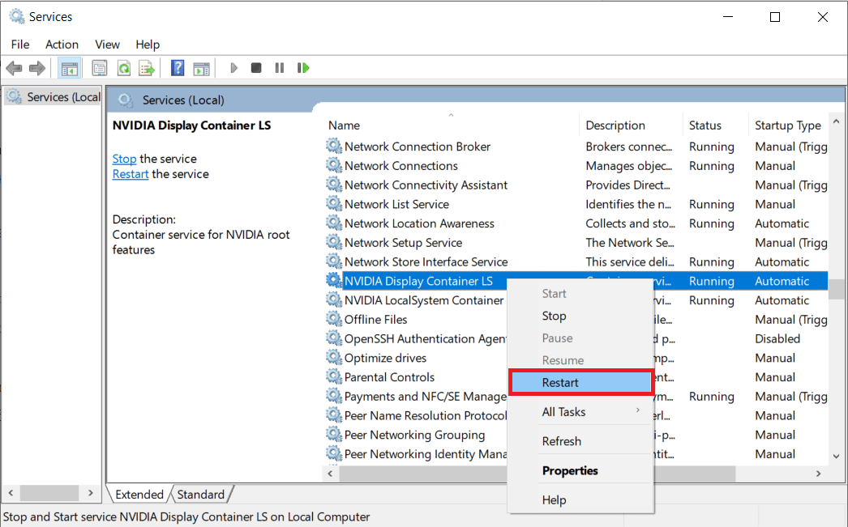The width and height of the screenshot is (848, 527).
Task: Choose Restart from the context menu
Action: (580, 382)
